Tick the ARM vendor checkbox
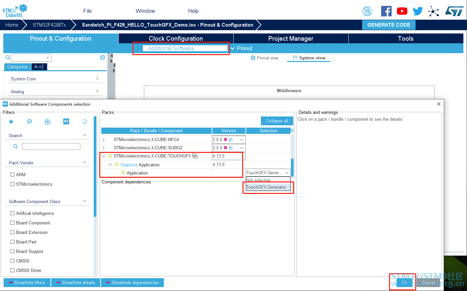The height and width of the screenshot is (291, 467). point(12,175)
